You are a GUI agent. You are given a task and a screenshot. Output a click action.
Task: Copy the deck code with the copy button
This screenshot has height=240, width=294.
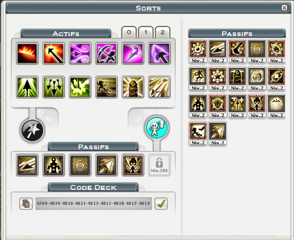pyautogui.click(x=26, y=204)
